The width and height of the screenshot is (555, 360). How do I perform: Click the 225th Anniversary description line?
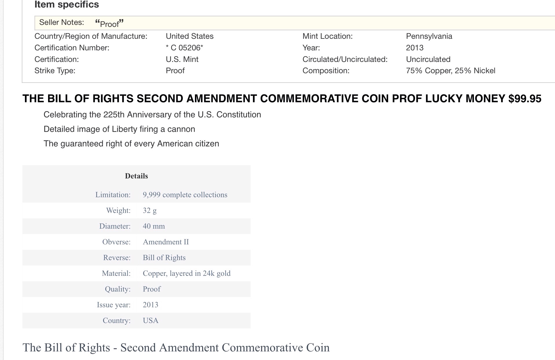tap(152, 115)
